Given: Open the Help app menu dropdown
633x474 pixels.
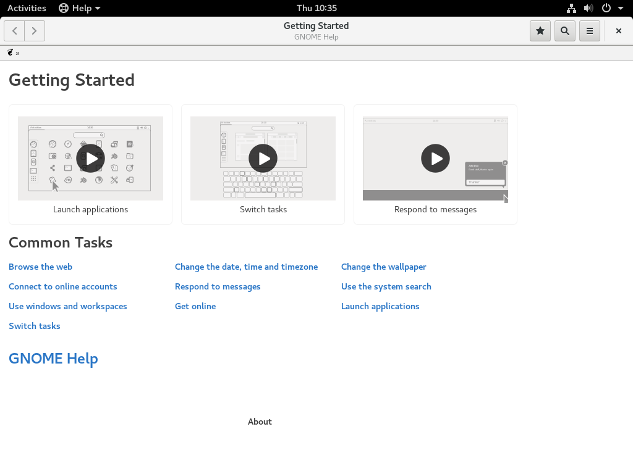Looking at the screenshot, I should click(x=80, y=8).
